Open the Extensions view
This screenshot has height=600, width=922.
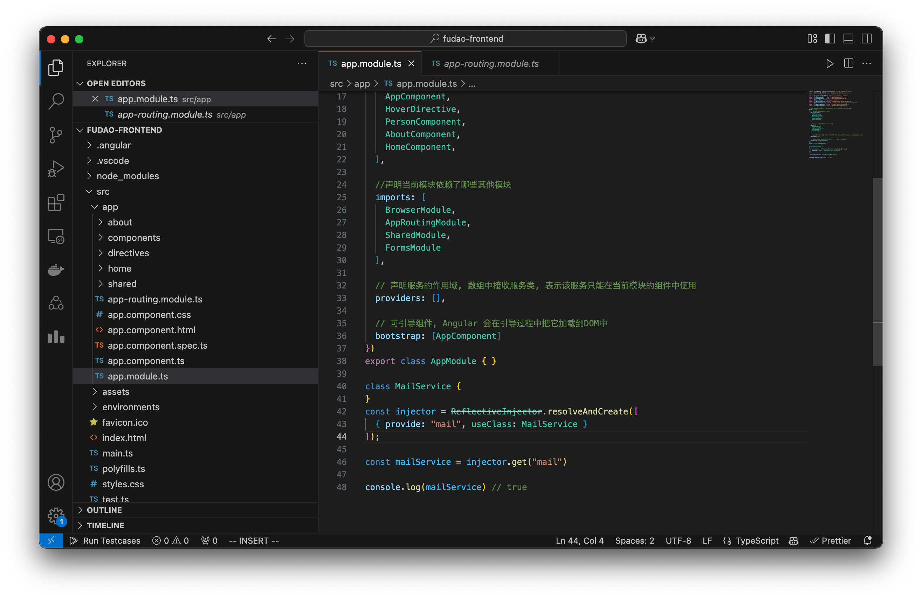click(56, 202)
